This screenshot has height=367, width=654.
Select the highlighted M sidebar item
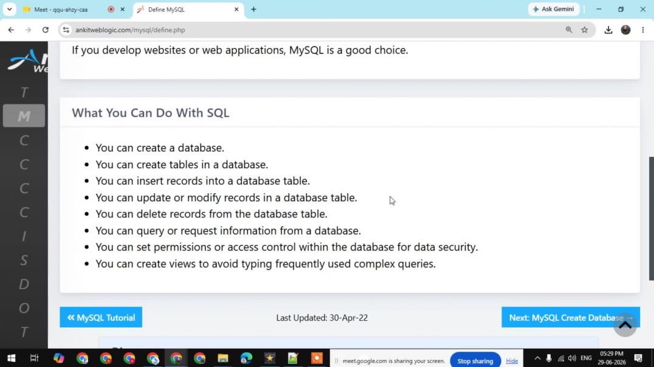24,116
